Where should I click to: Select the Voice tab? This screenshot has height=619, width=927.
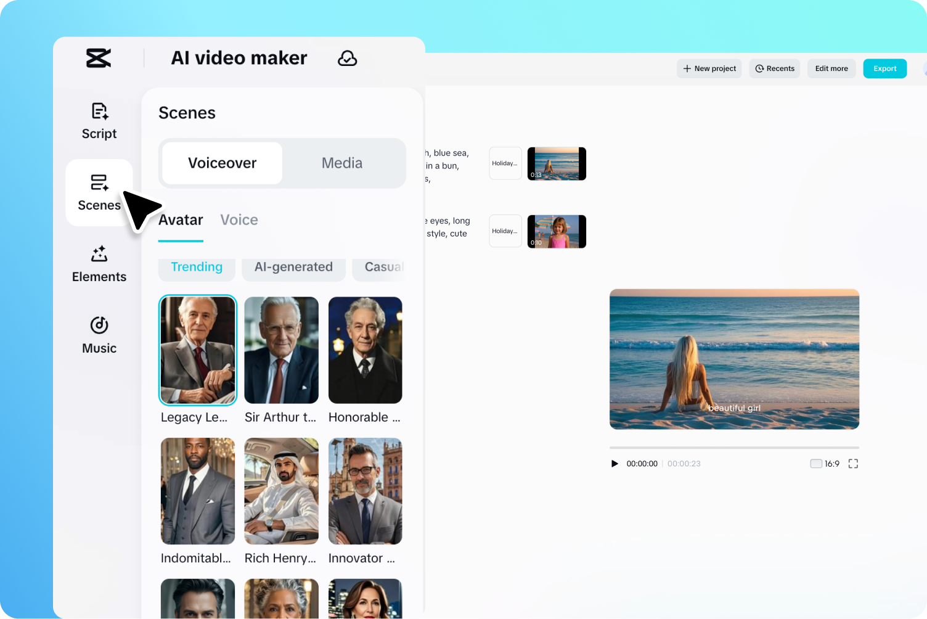239,220
